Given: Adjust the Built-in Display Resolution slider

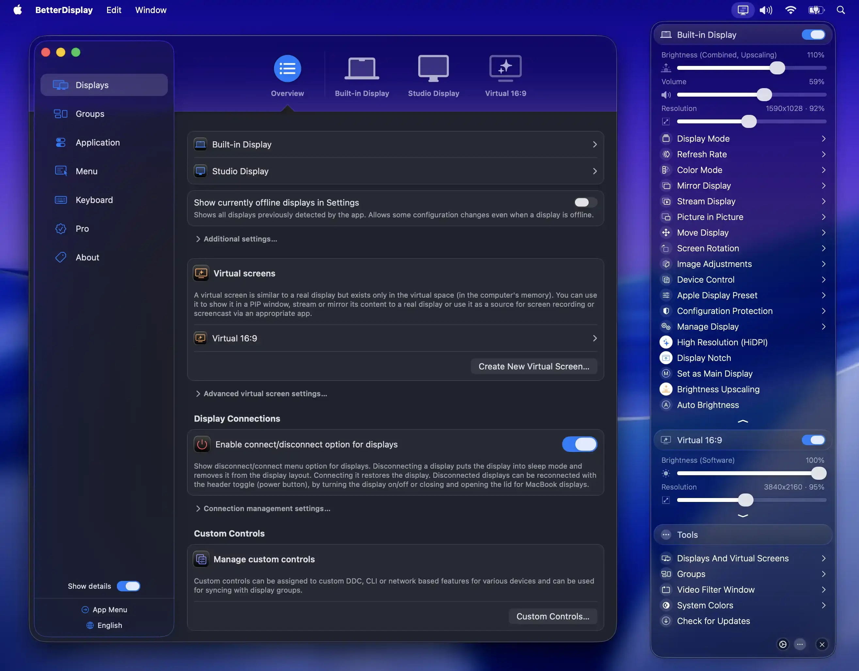Looking at the screenshot, I should click(x=751, y=121).
